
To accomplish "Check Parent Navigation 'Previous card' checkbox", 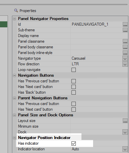I will coord(74,104).
